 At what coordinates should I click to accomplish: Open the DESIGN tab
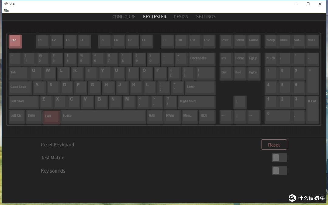(x=181, y=17)
